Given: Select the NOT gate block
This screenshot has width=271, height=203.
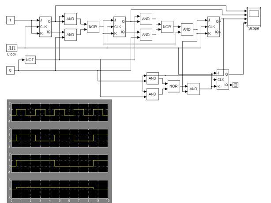Looking at the screenshot, I should coord(30,60).
